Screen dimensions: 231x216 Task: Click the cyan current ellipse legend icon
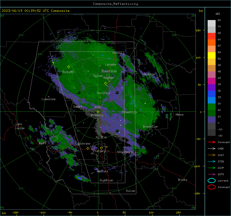point(211,181)
